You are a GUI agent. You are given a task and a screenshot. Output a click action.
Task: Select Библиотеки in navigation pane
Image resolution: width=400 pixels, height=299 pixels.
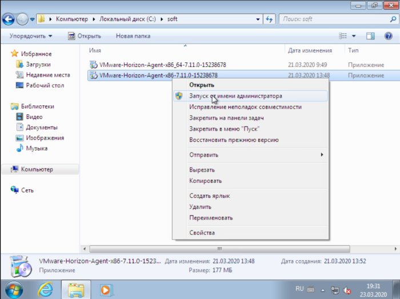(33, 106)
